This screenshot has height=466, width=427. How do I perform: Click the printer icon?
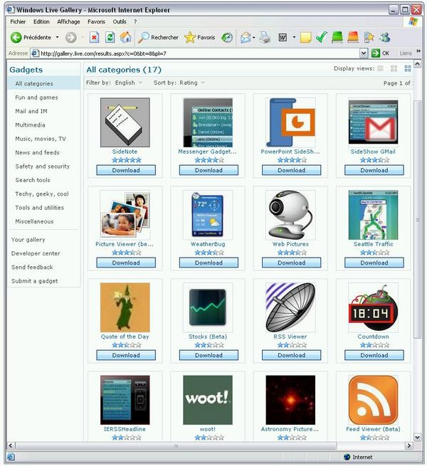click(265, 38)
